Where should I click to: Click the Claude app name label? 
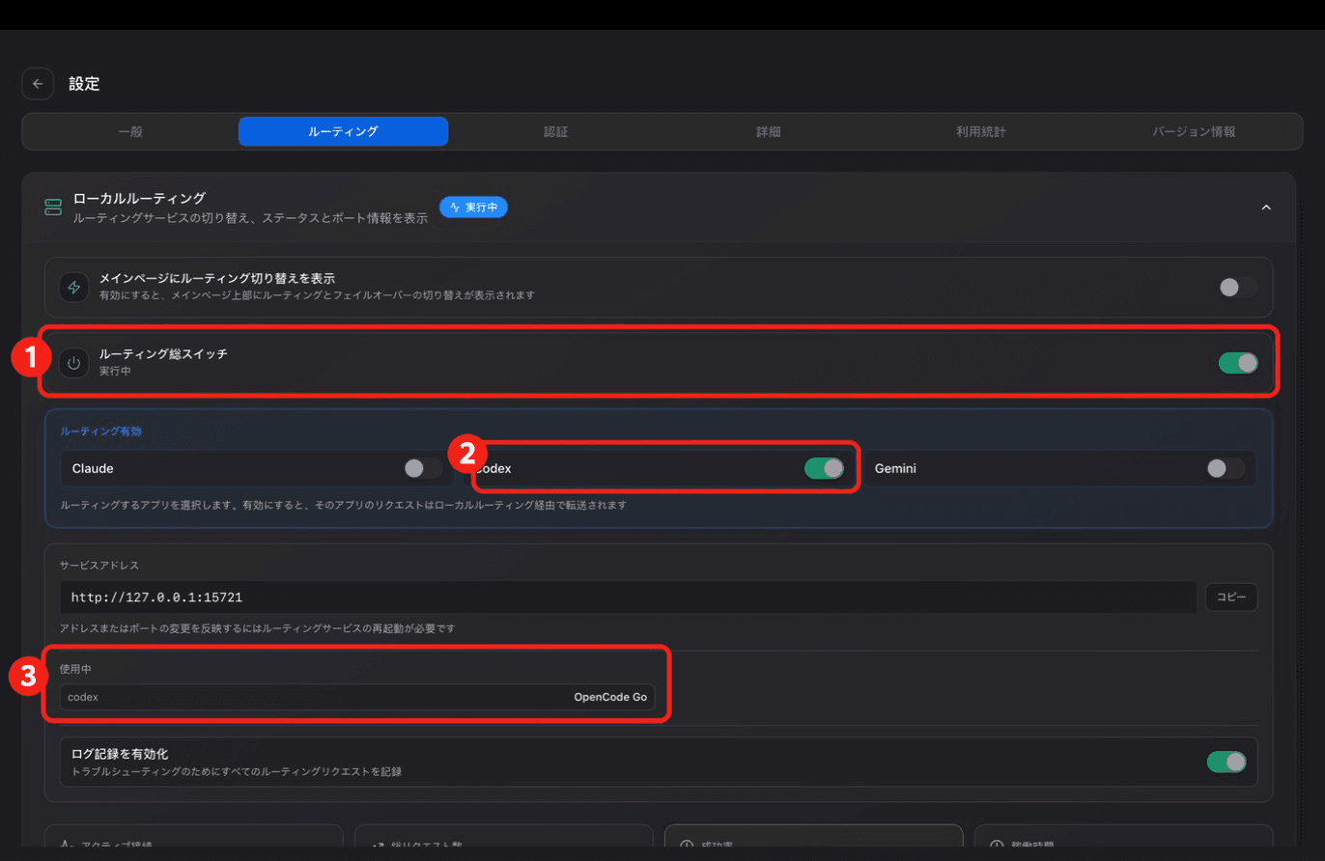click(x=93, y=468)
